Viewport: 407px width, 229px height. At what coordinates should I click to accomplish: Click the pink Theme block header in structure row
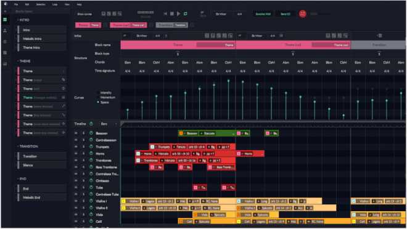(178, 45)
